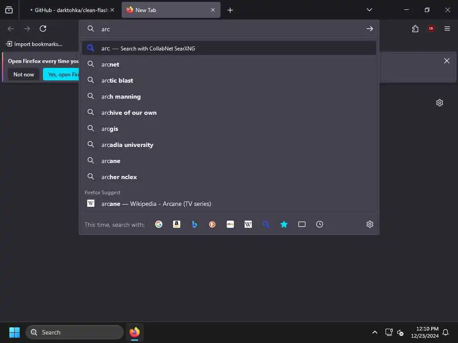
Task: Search this time with CollabNet SearXNG
Action: (x=266, y=224)
